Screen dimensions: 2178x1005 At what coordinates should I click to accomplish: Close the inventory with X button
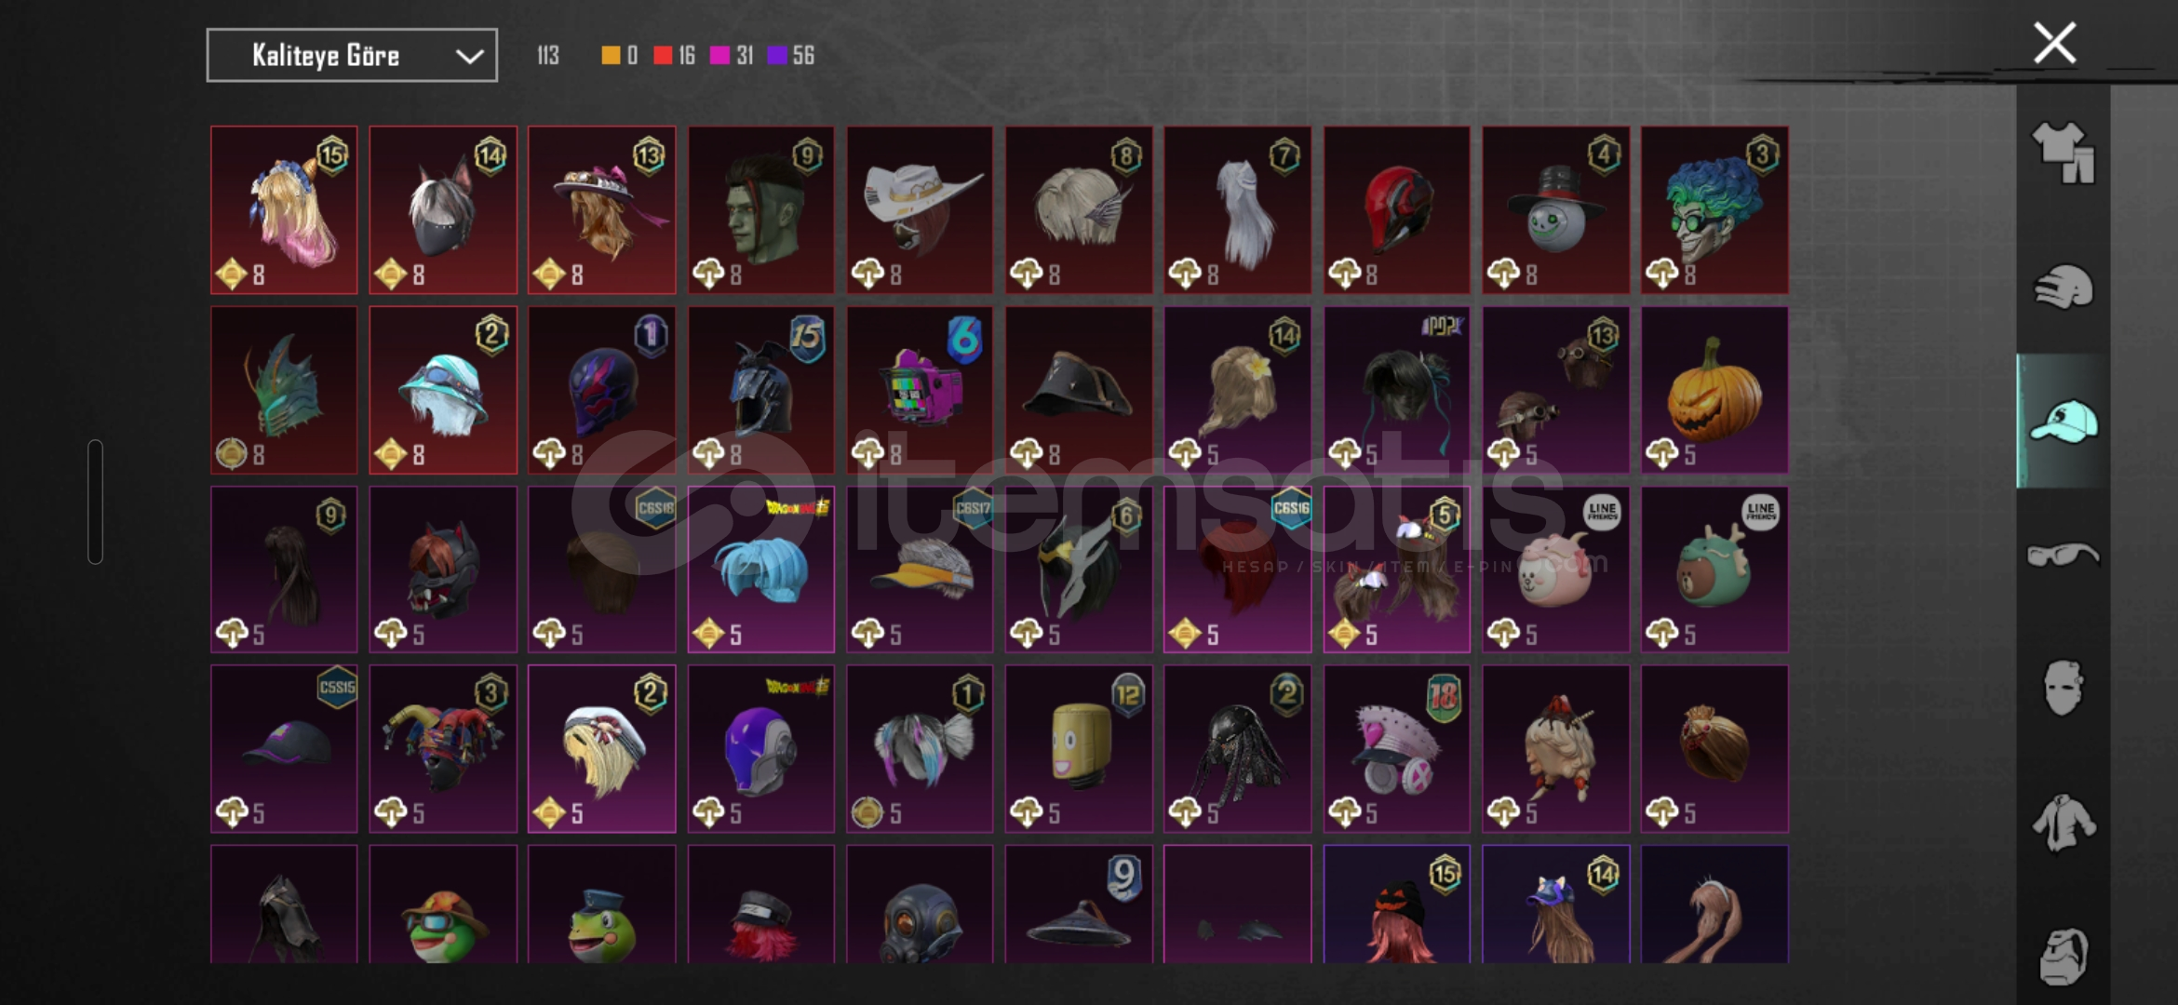coord(2054,43)
